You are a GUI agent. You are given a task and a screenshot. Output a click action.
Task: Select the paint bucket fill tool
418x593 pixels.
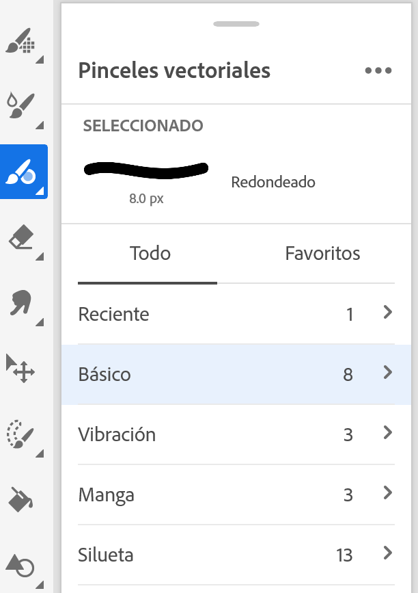20,499
